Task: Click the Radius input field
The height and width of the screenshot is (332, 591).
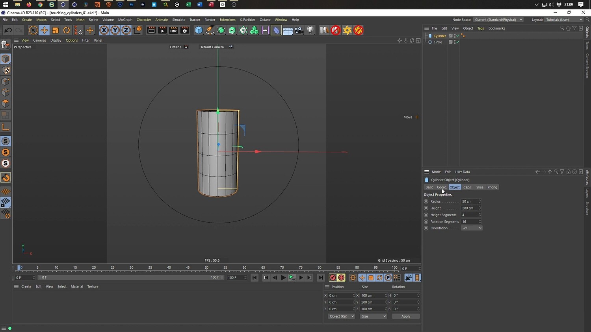Action: 469,201
